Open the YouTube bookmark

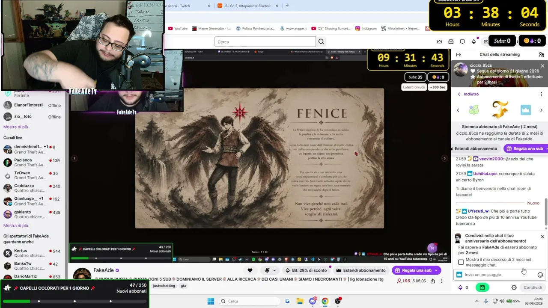click(x=178, y=28)
